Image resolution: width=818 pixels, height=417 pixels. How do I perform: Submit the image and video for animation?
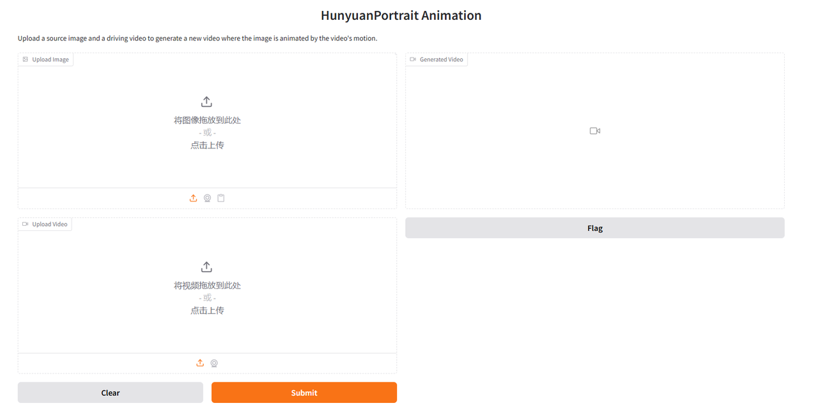(x=304, y=393)
